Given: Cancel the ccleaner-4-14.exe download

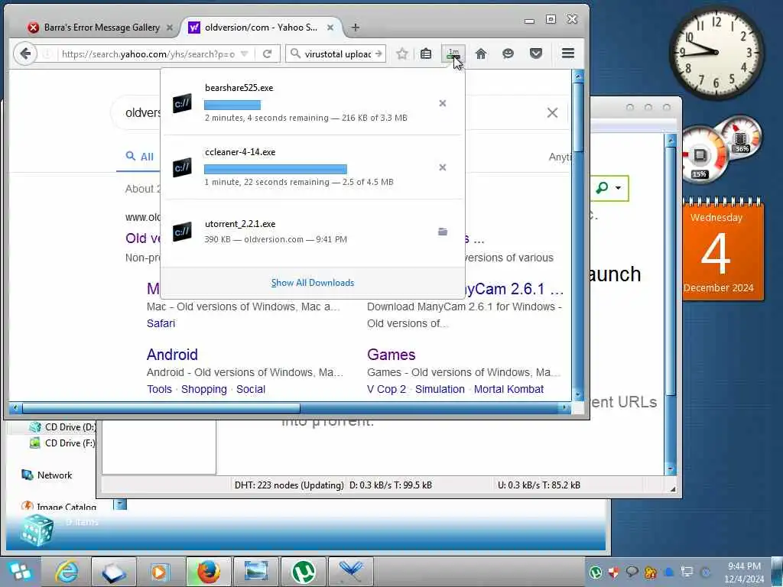Looking at the screenshot, I should (443, 167).
